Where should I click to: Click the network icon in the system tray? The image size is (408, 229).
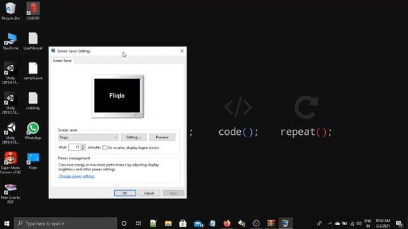352,223
